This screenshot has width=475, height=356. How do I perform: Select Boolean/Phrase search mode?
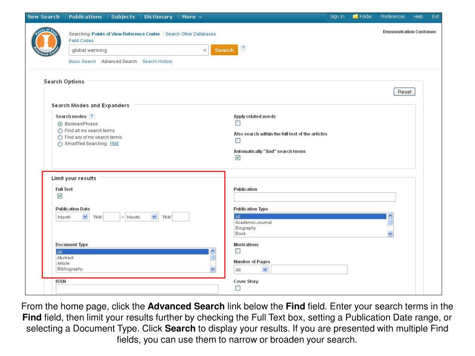[x=60, y=124]
